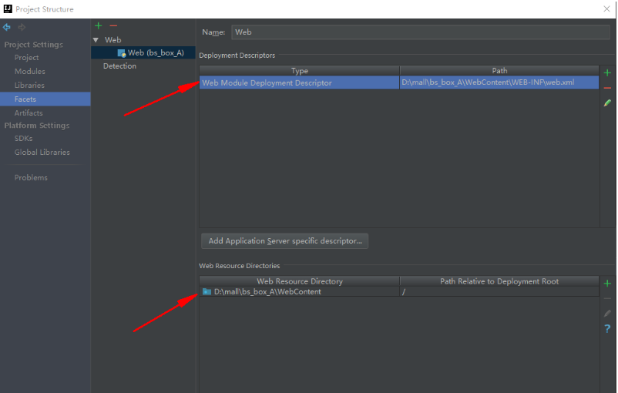The height and width of the screenshot is (393, 618).
Task: Open the Problems section
Action: pyautogui.click(x=31, y=178)
